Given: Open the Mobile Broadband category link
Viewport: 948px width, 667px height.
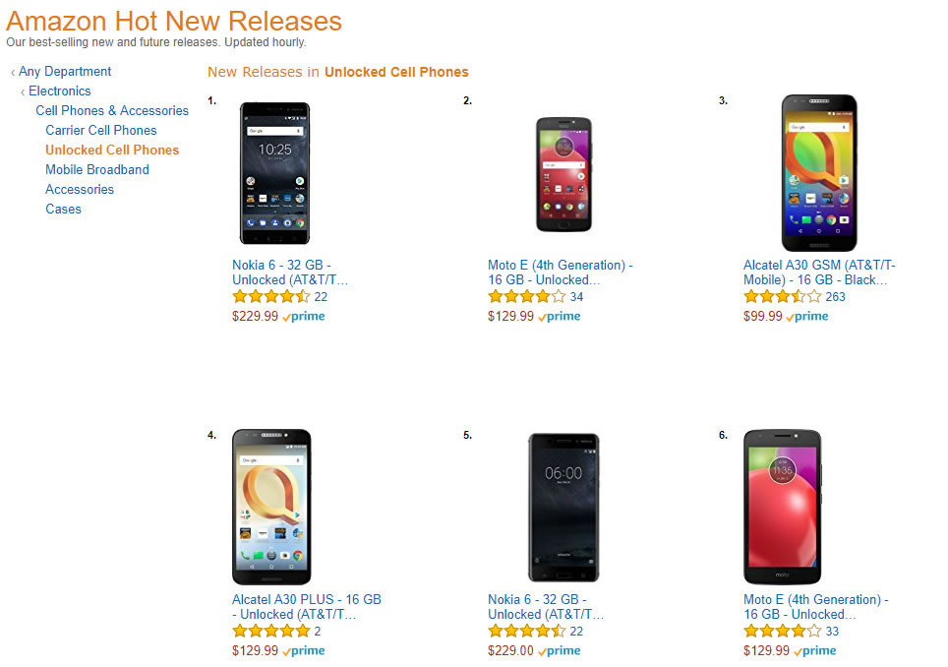Looking at the screenshot, I should (x=97, y=169).
